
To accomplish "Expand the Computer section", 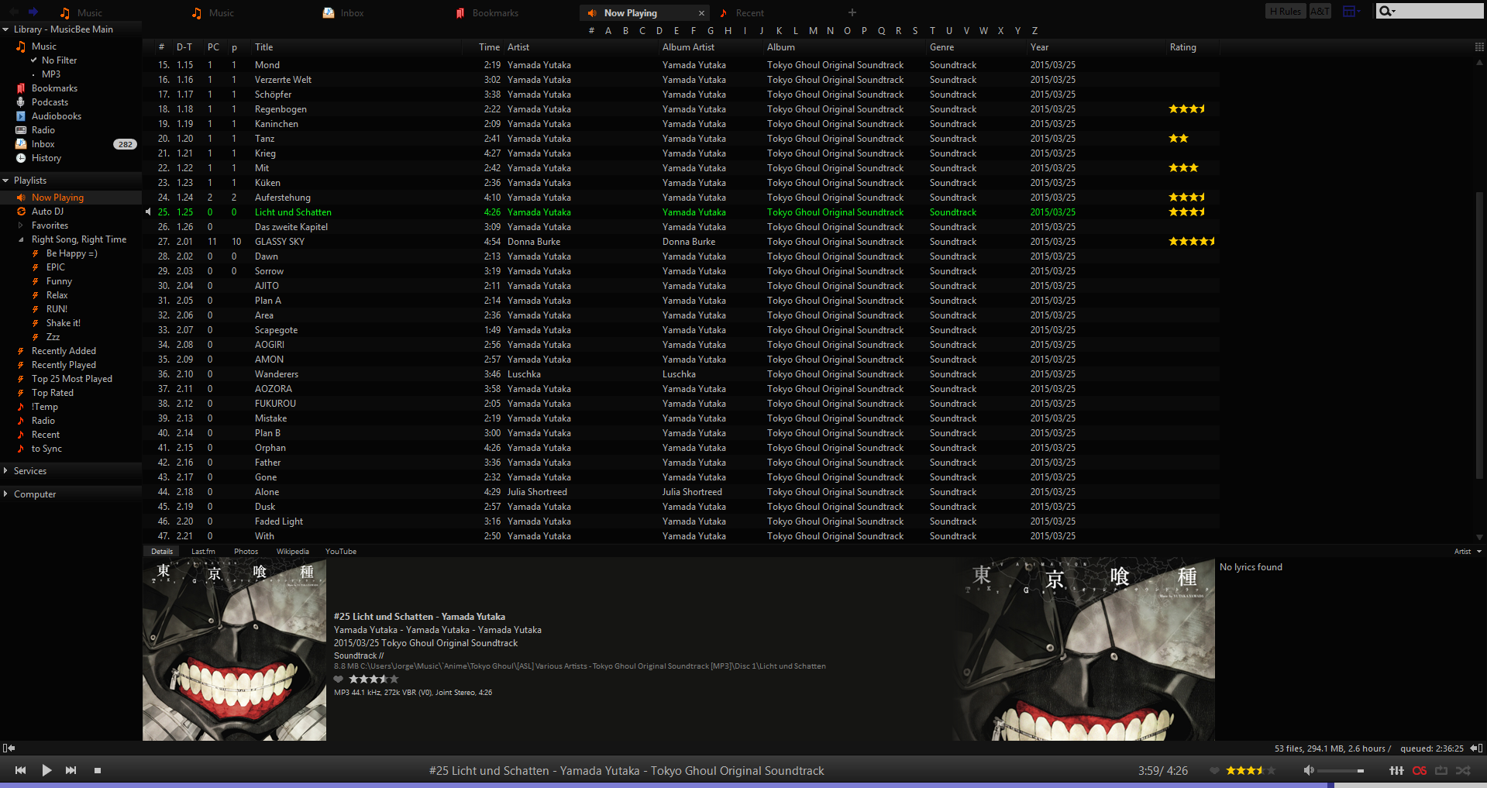I will pyautogui.click(x=5, y=494).
